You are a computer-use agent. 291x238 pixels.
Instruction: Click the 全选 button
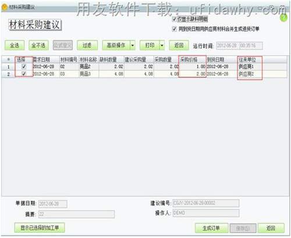(15, 45)
